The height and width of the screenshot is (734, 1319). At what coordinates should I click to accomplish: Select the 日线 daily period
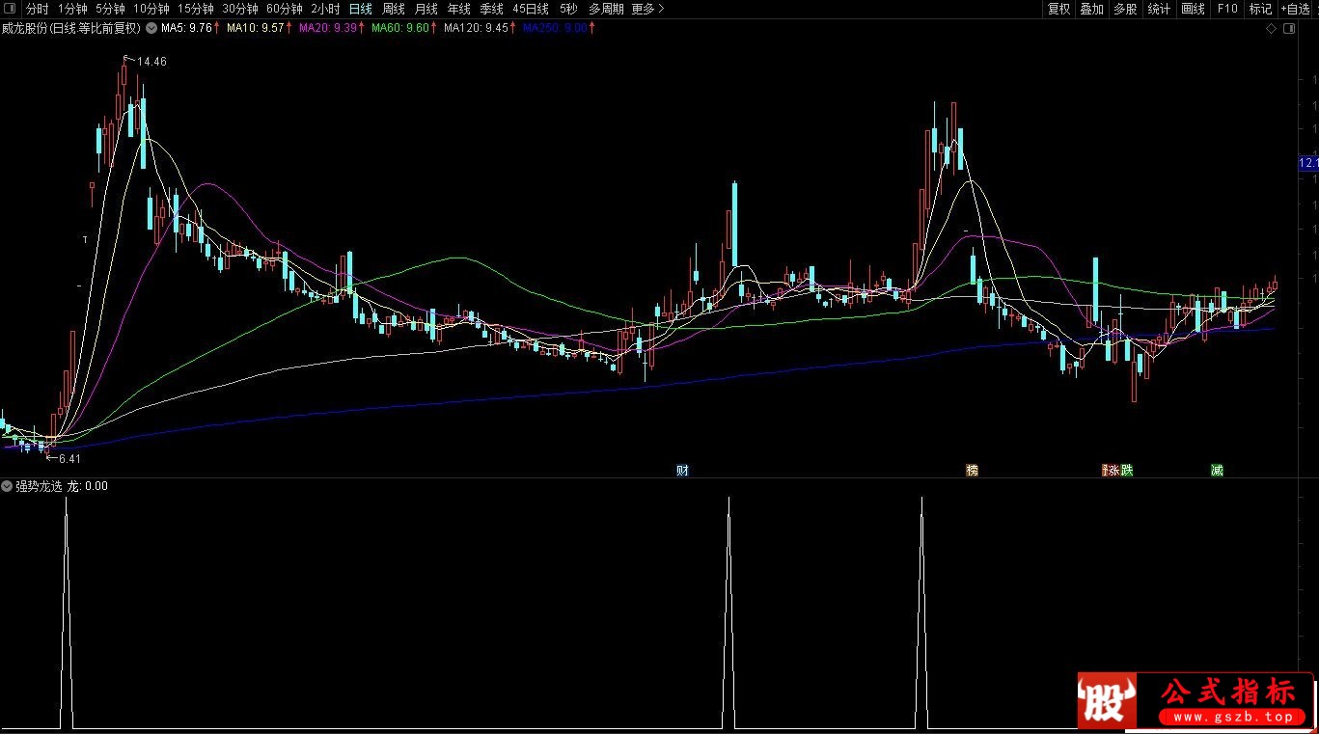360,9
